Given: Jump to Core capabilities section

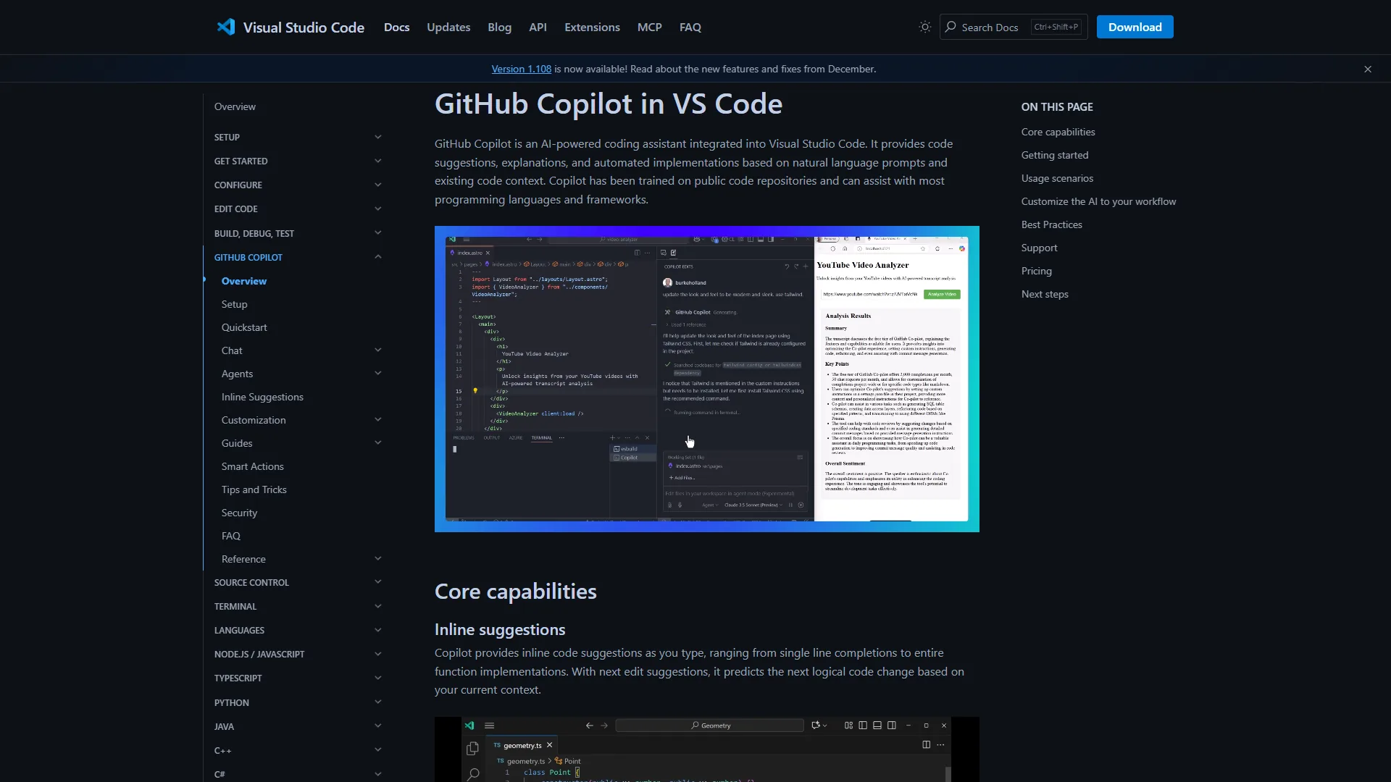Looking at the screenshot, I should tap(1058, 132).
